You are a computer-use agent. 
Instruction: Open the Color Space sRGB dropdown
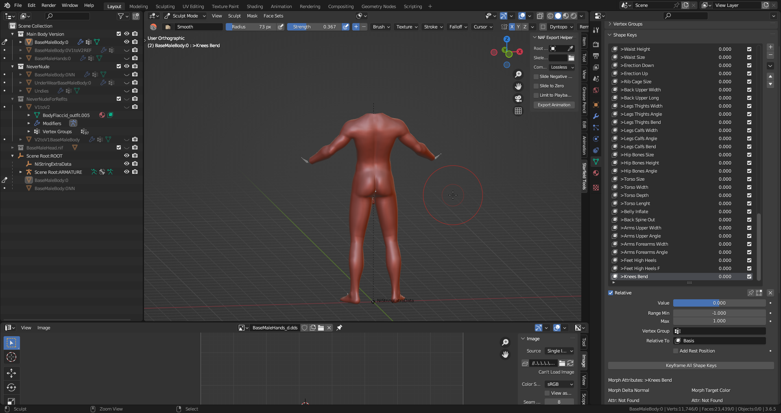[559, 384]
